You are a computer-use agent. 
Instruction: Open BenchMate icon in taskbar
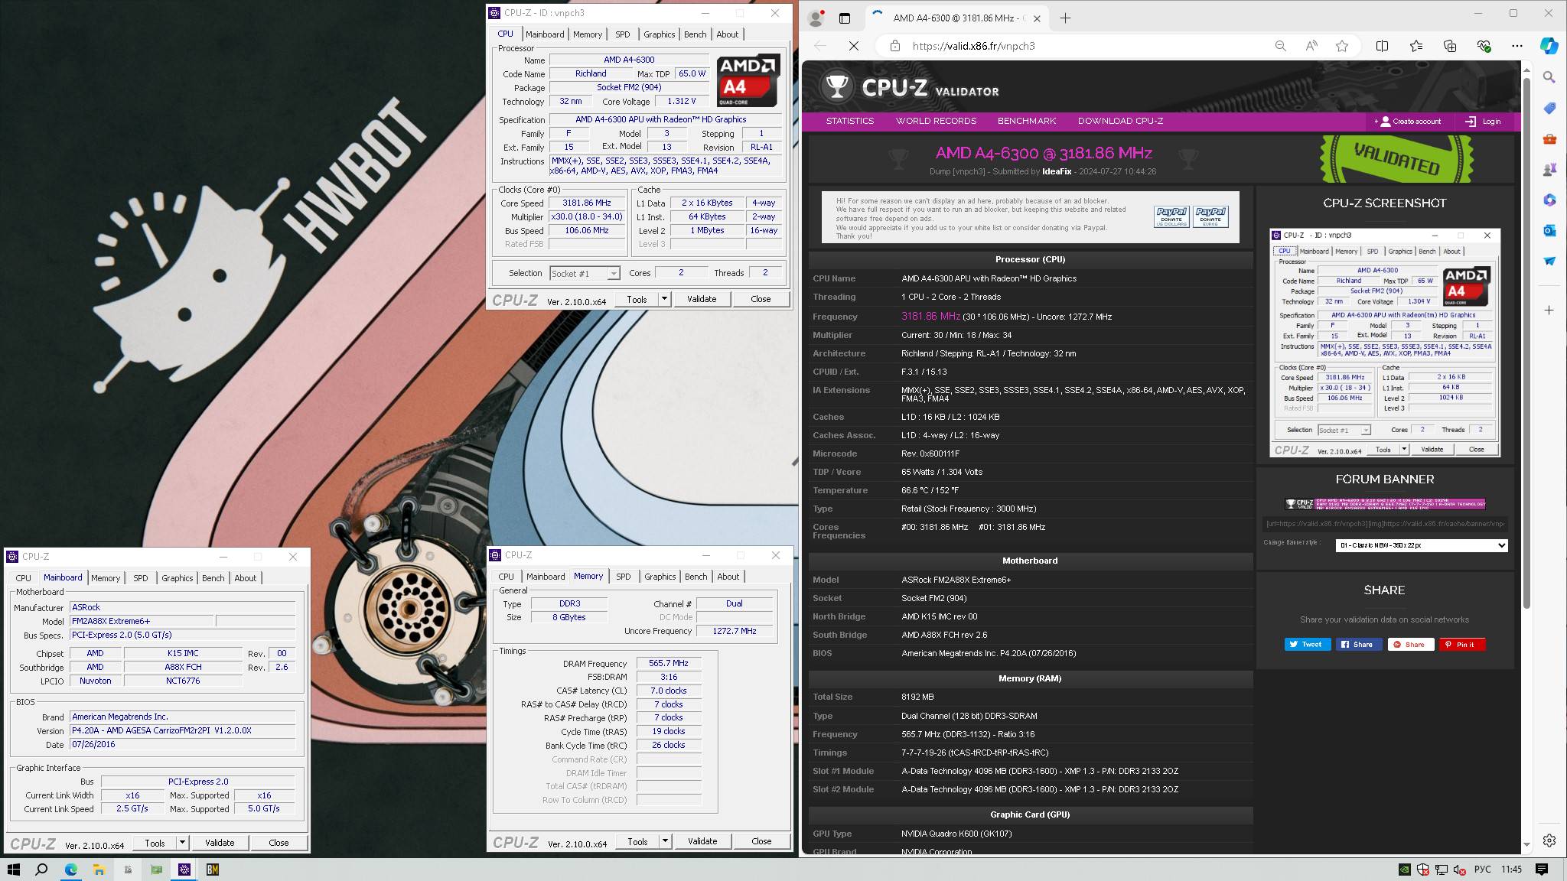click(x=213, y=870)
